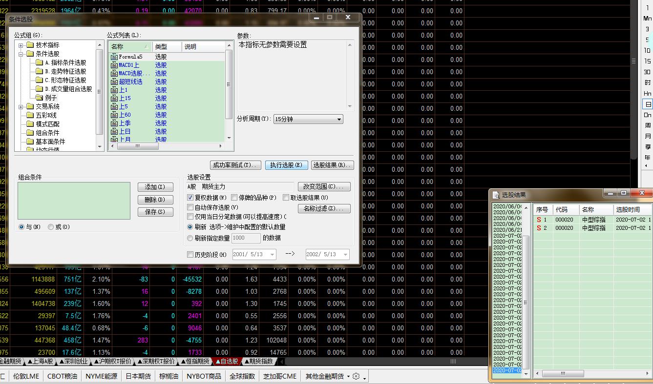Open the 五彩K线 folder icon
The width and height of the screenshot is (653, 384).
(30, 115)
